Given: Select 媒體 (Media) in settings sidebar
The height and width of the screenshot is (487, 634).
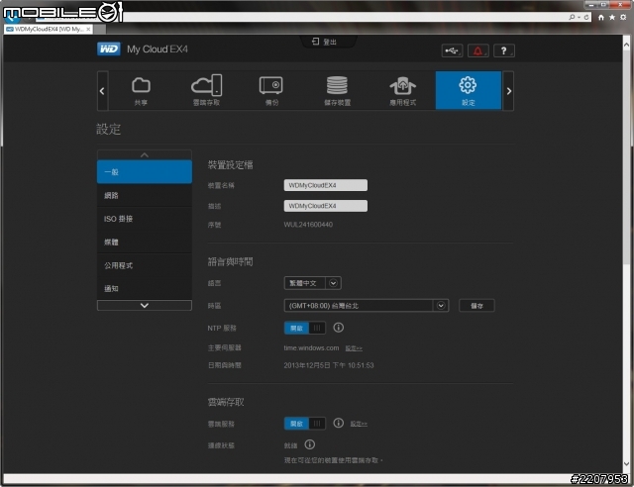Looking at the screenshot, I should pos(145,243).
